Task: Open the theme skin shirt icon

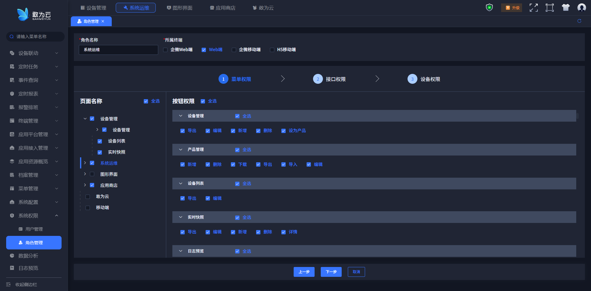Action: click(565, 8)
